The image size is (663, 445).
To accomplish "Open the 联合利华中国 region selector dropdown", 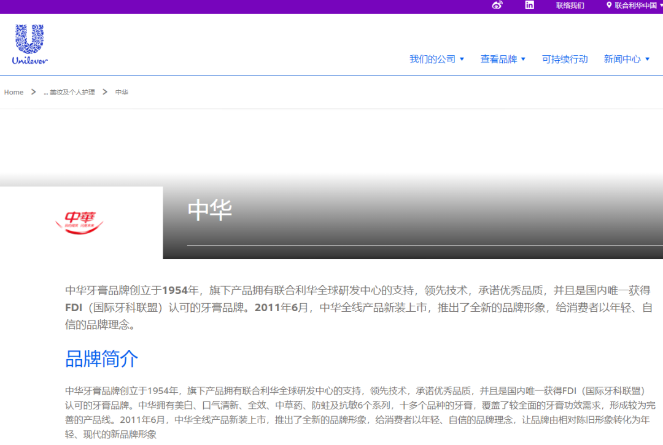I will [635, 6].
